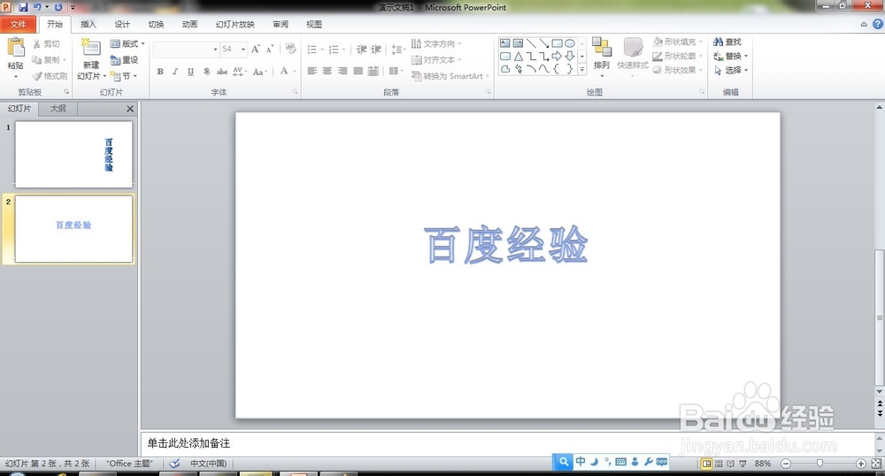Open the 视图 ribbon tab
Image resolution: width=885 pixels, height=476 pixels.
(314, 24)
